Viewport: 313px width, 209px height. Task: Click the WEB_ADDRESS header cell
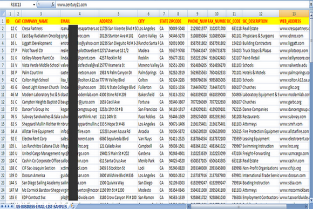(x=294, y=21)
